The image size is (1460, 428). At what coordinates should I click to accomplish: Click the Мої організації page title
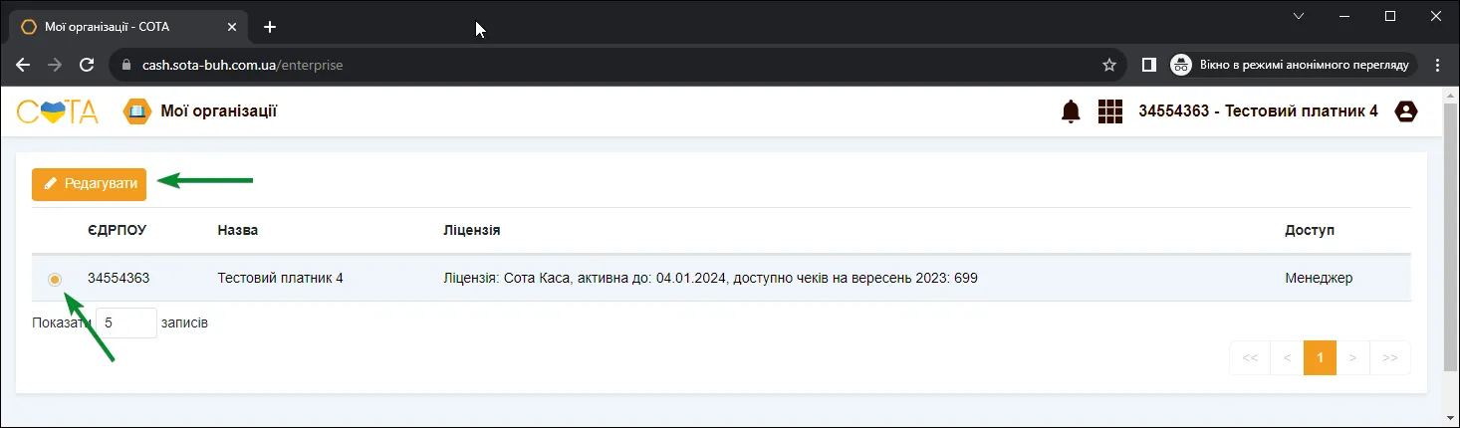click(219, 111)
